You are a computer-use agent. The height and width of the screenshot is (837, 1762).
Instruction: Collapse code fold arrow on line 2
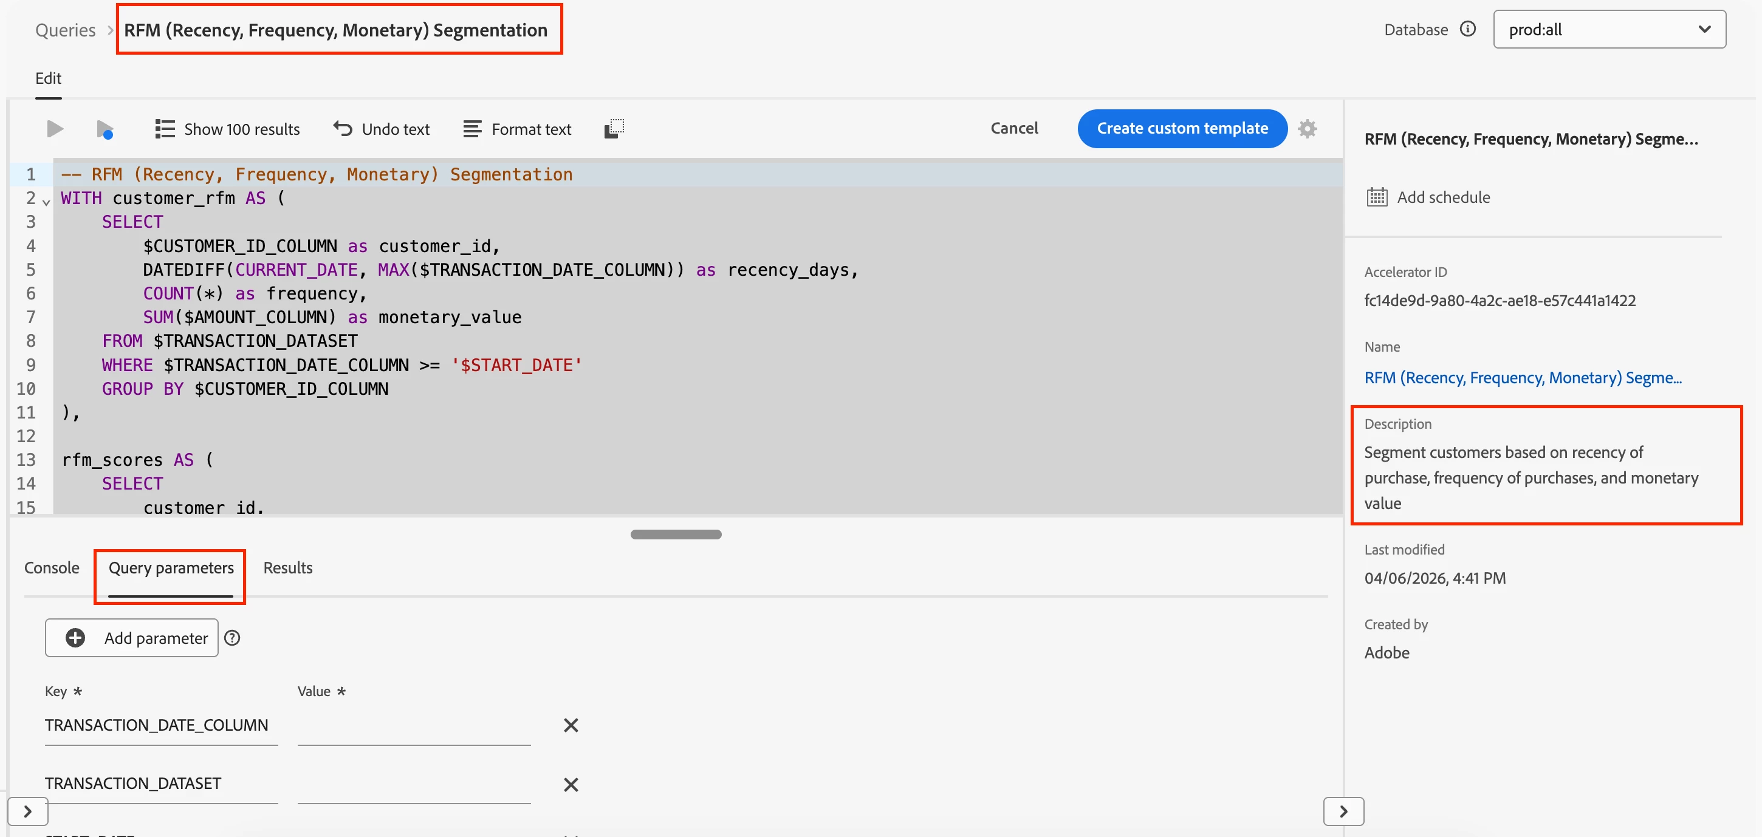coord(46,202)
